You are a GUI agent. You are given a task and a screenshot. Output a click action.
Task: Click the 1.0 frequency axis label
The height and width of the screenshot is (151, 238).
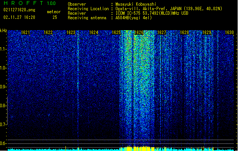click(x=3, y=68)
